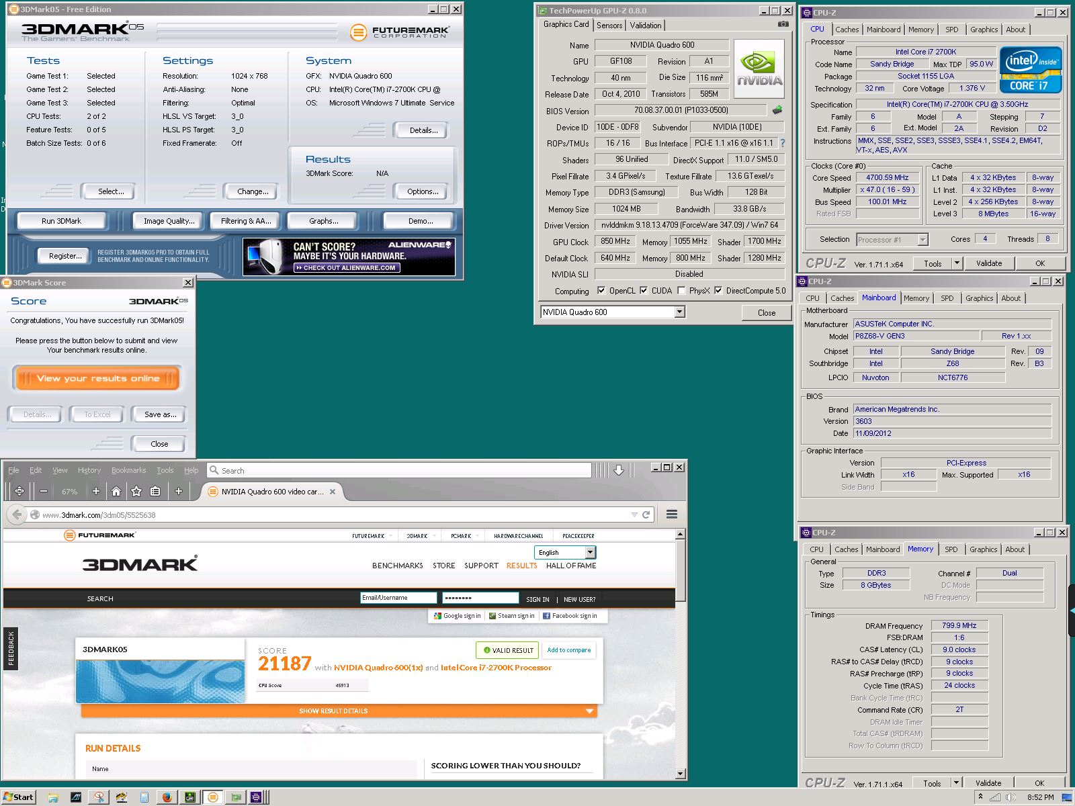Screen dimensions: 1075x806
Task: Zoom out with the browser minus icon
Action: point(44,491)
